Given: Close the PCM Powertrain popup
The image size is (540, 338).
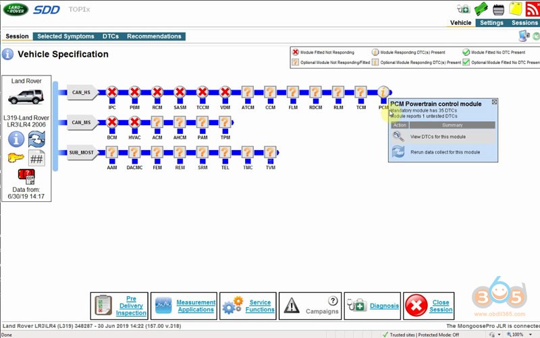Looking at the screenshot, I should [494, 102].
